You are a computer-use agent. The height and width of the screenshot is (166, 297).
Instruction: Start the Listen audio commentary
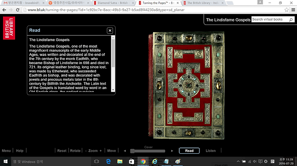(x=211, y=151)
